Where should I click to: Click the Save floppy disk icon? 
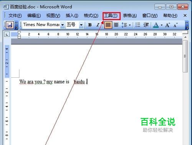pos(10,25)
